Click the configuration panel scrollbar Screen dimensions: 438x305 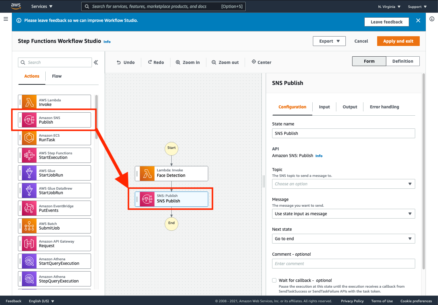[424, 171]
